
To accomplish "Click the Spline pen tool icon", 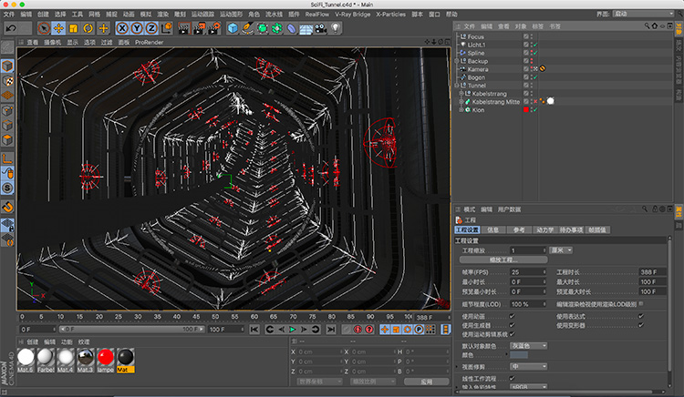I will [247, 28].
